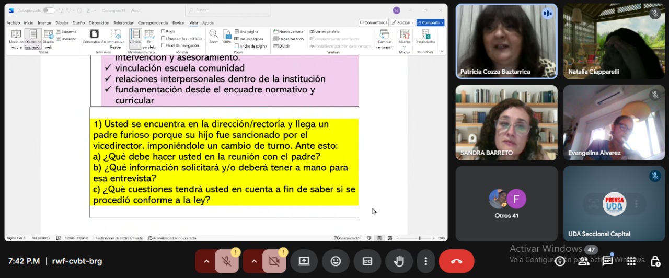Open the Edición mode dropdown
Viewport: 669px width, 278px height.
(403, 23)
